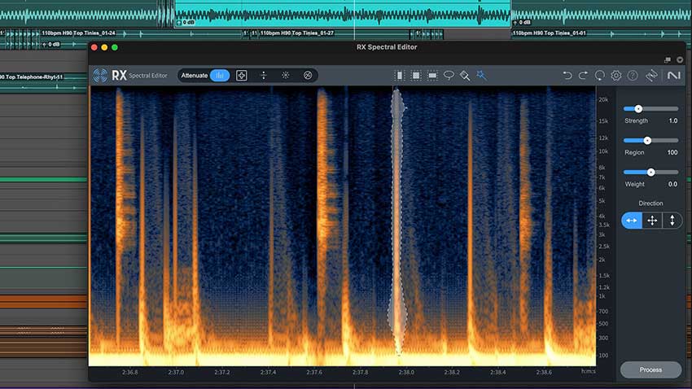Screen dimensions: 692x389
Task: Select the time selection tool
Action: tap(399, 75)
